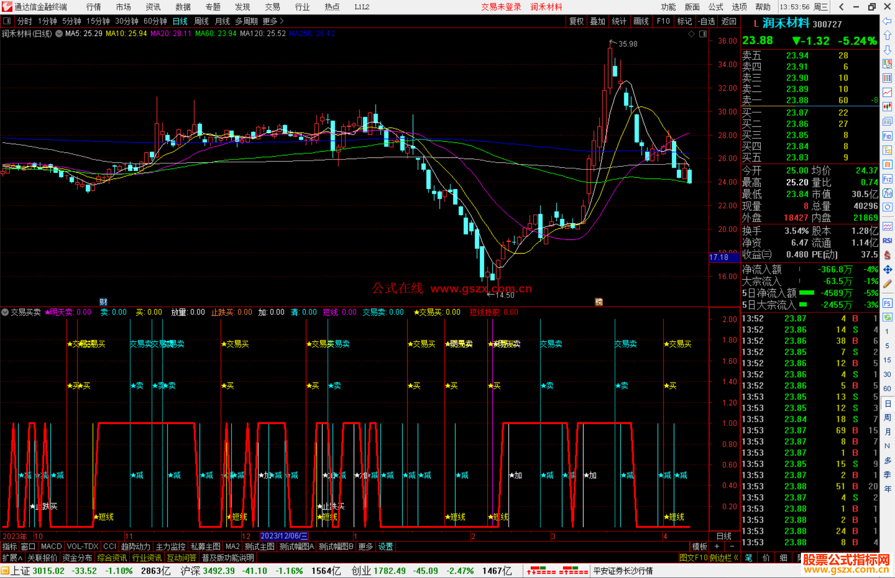
Task: Click the left arrow back icon in sidebar
Action: pyautogui.click(x=887, y=21)
